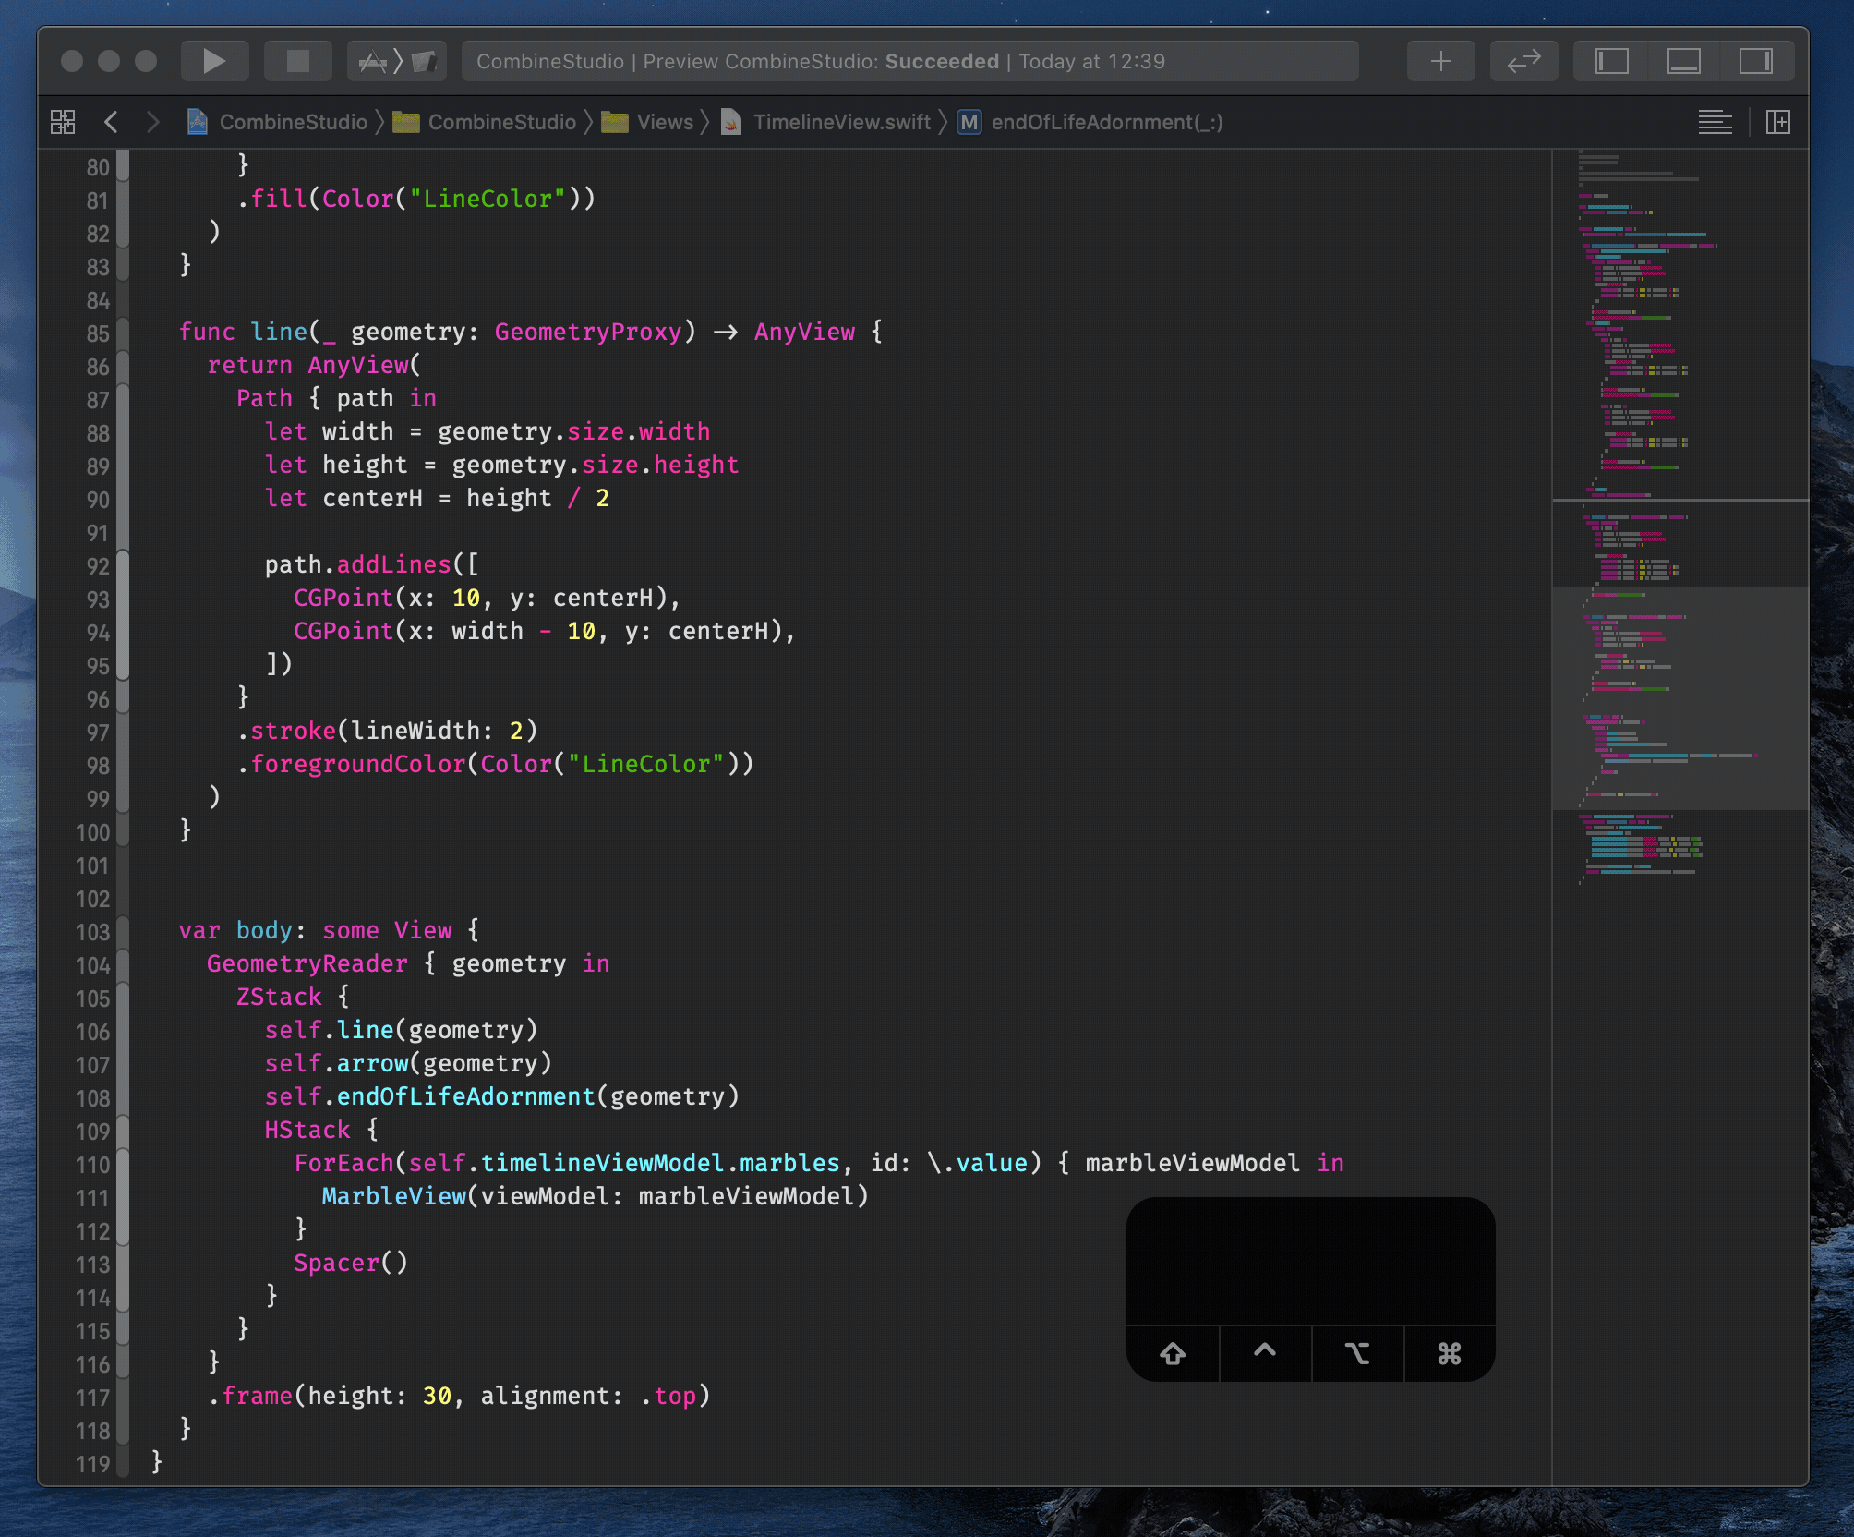Add a new editor pane
Screen dimensions: 1854x1537
point(1777,122)
